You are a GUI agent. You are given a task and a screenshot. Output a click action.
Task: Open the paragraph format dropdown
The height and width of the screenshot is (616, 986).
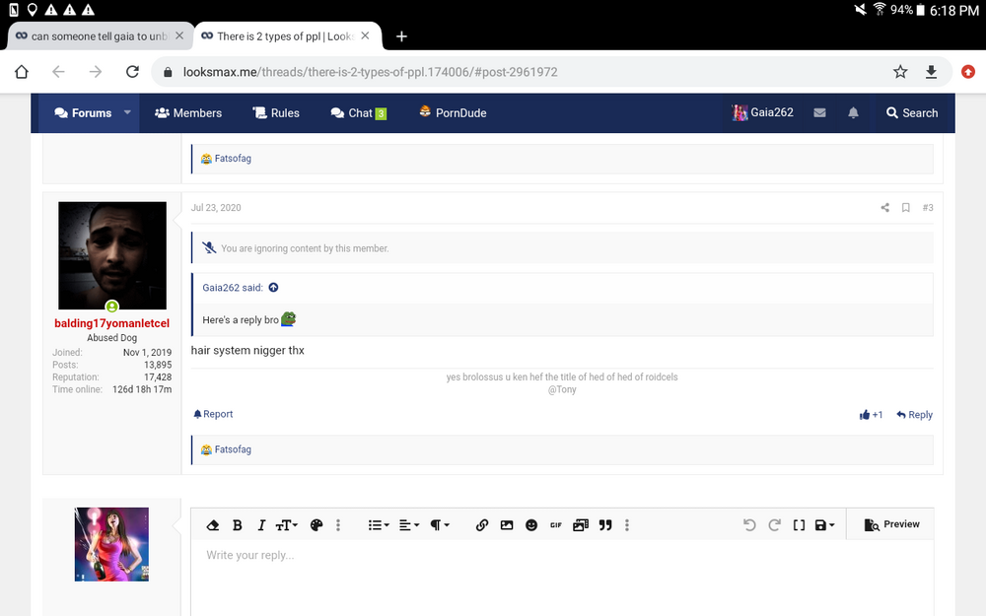pyautogui.click(x=440, y=525)
